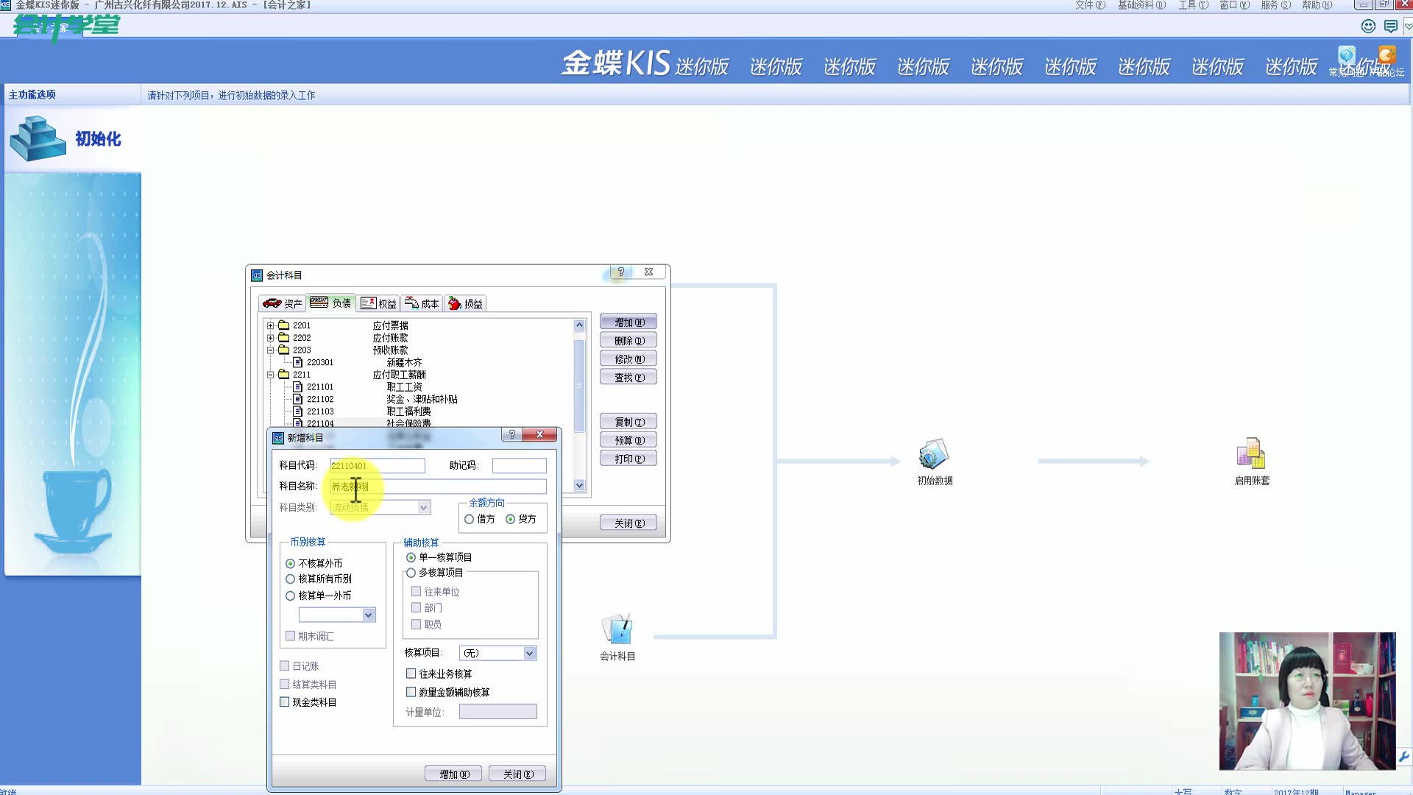
Task: Select the 借方 radio button under 余额方向
Action: click(470, 519)
